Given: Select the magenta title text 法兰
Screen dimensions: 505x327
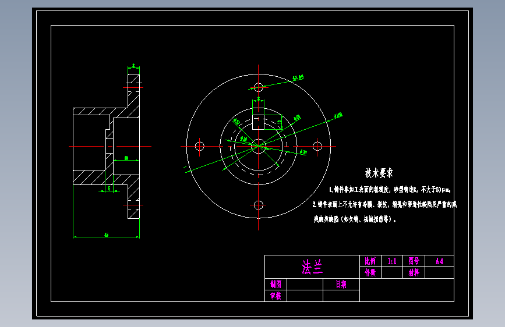Looking at the screenshot, I should (312, 267).
